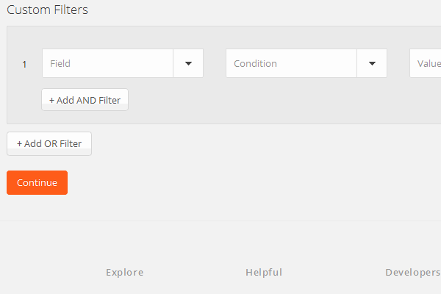The width and height of the screenshot is (441, 294).
Task: Click the Condition placeholder text
Action: click(255, 64)
